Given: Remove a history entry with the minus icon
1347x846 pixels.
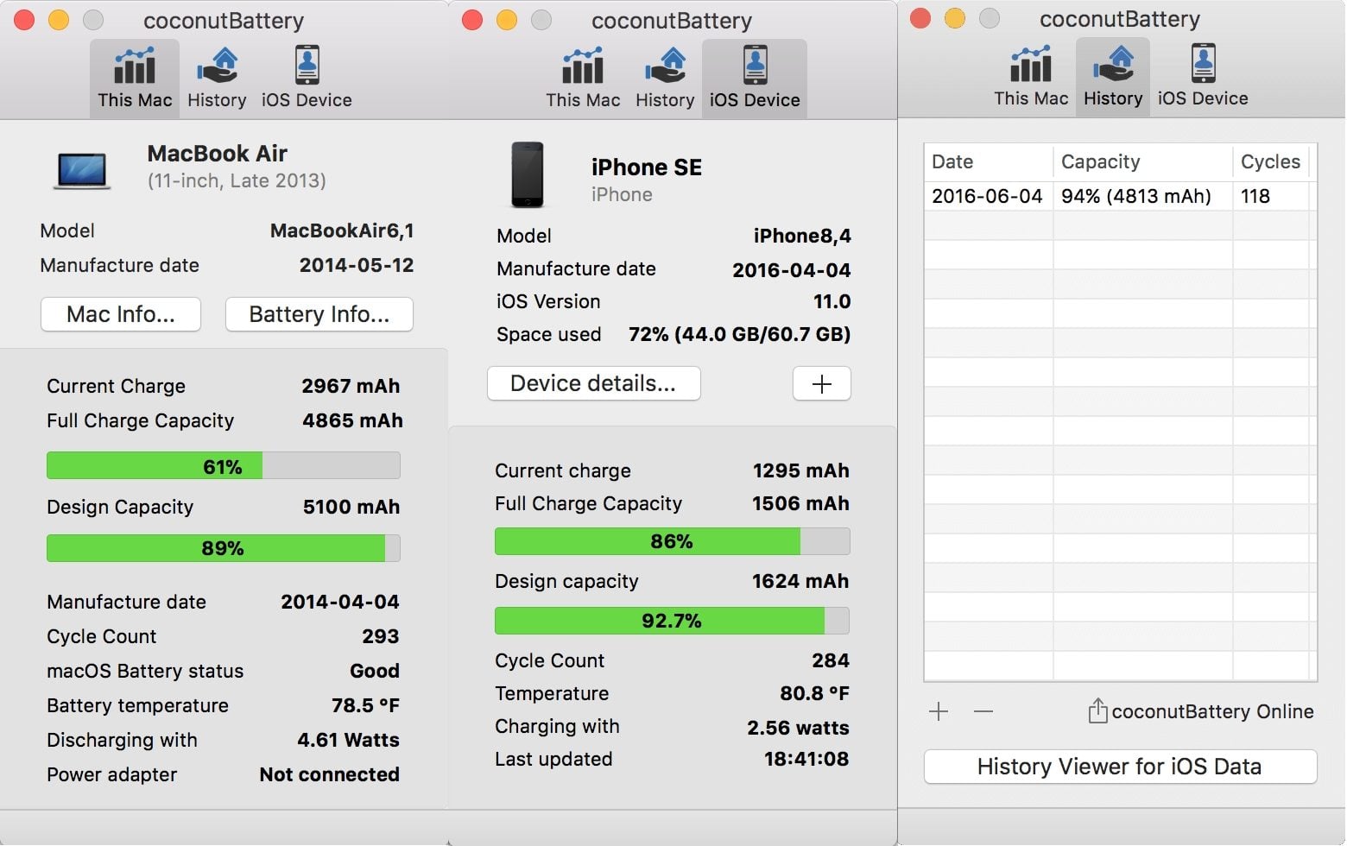Looking at the screenshot, I should 983,711.
